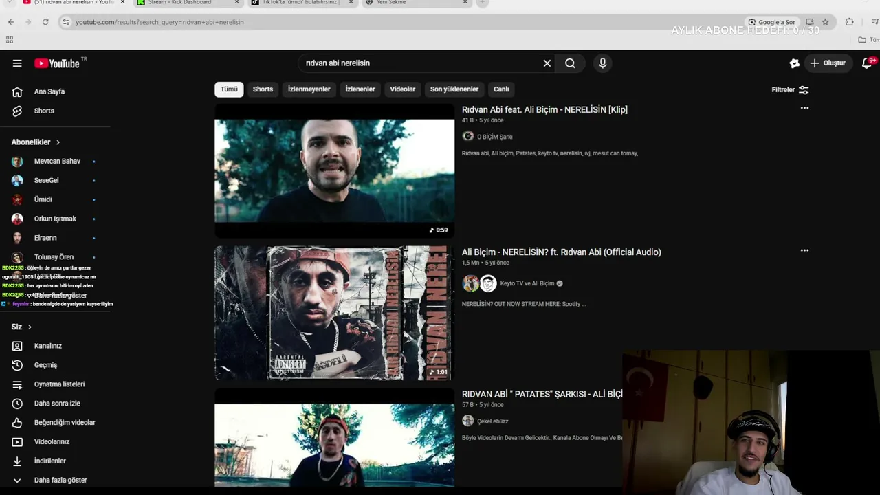The height and width of the screenshot is (495, 880).
Task: Open Shorts in the left sidebar
Action: tap(44, 111)
